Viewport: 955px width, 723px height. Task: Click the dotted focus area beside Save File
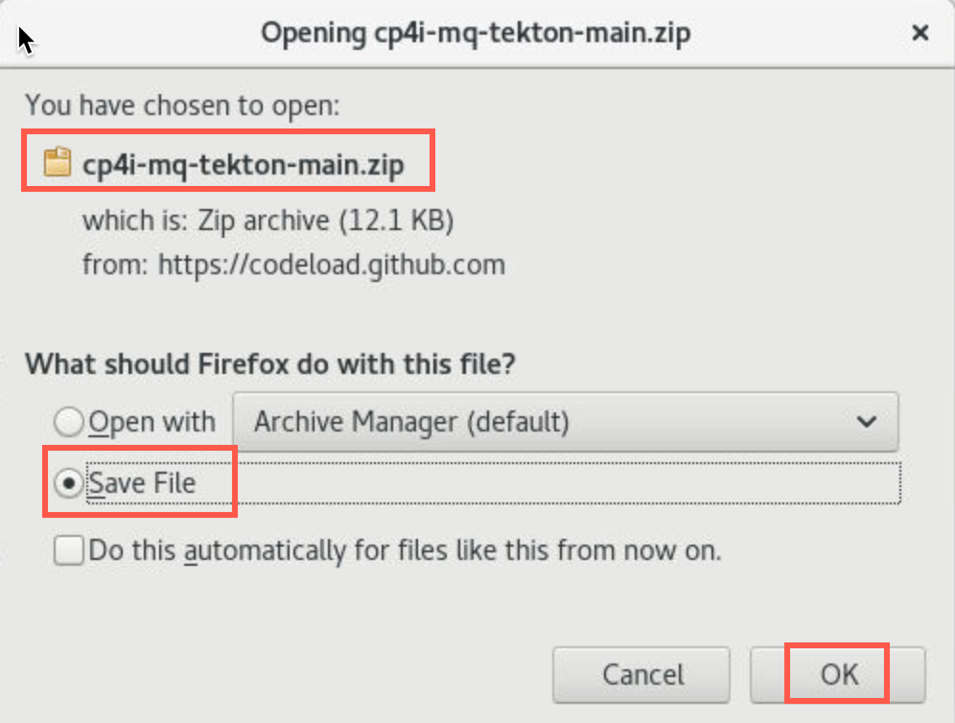494,483
